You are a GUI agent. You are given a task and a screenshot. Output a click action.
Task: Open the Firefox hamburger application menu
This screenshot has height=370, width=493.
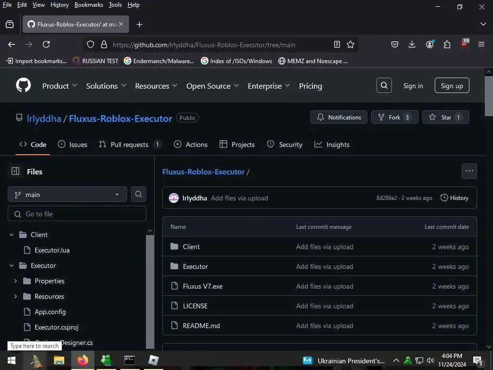coord(481,44)
